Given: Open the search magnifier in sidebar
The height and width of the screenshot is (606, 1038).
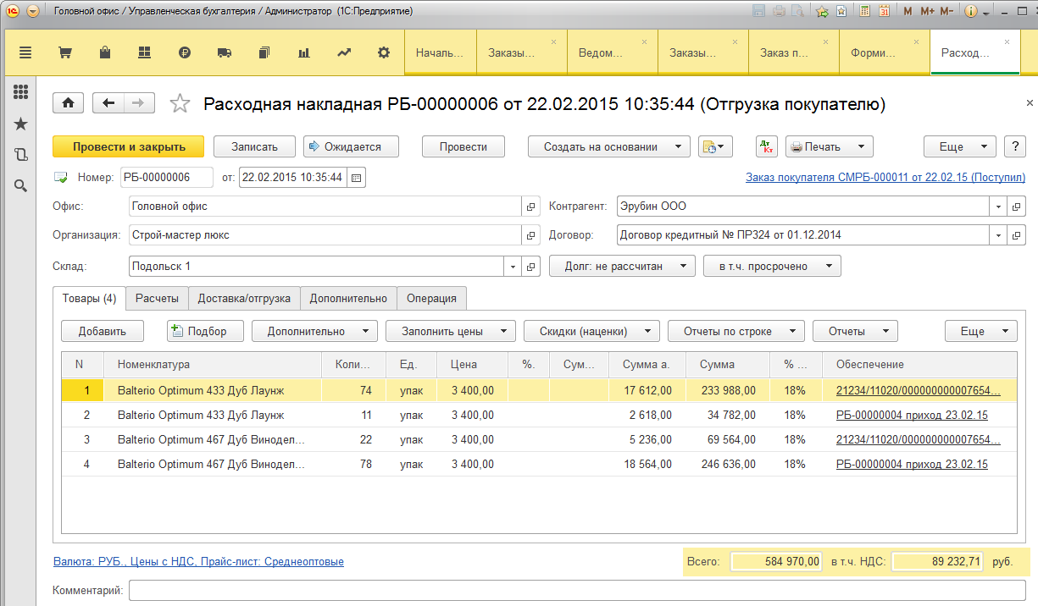Looking at the screenshot, I should pos(21,185).
